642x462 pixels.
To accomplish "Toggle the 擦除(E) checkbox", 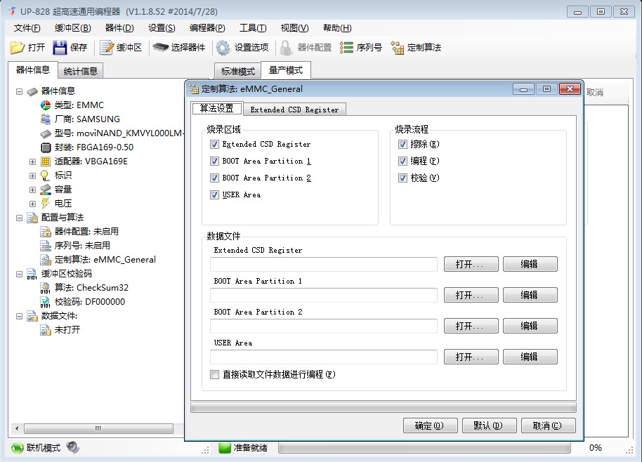I will [402, 144].
